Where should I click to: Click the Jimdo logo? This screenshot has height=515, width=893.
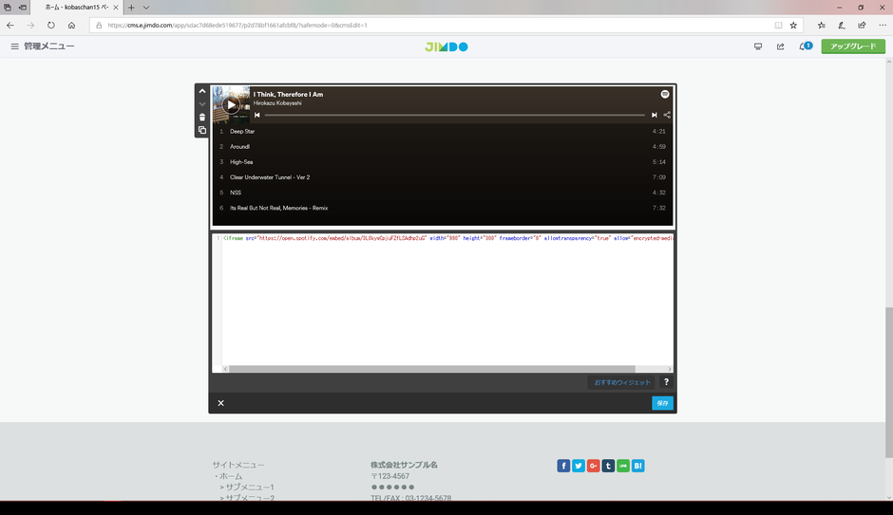pyautogui.click(x=446, y=46)
